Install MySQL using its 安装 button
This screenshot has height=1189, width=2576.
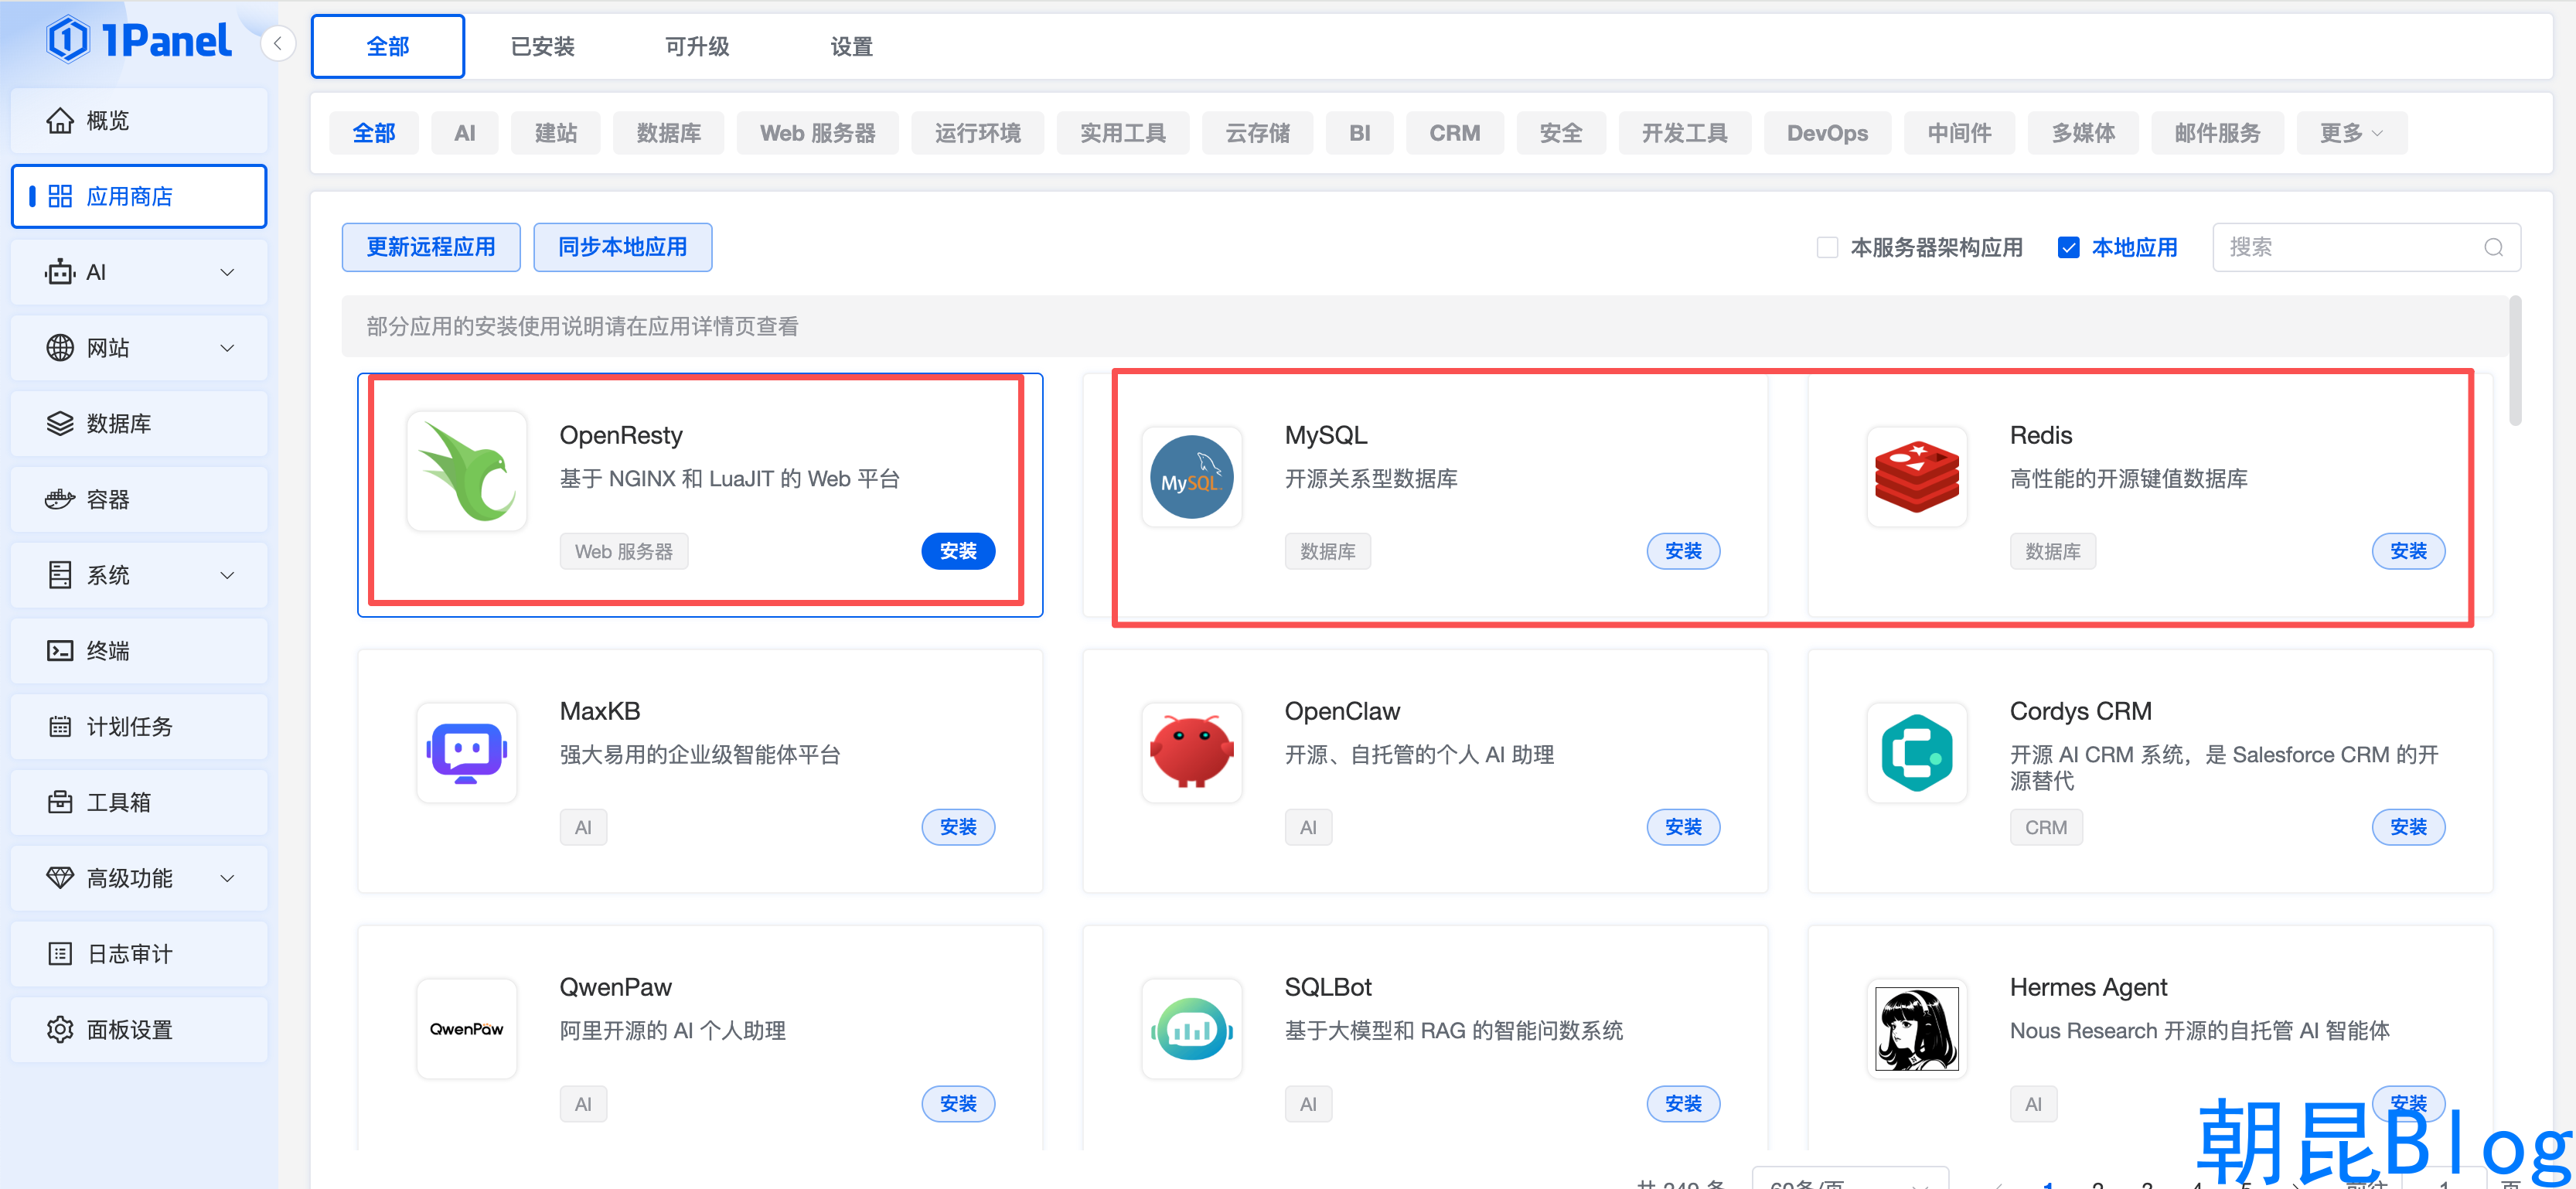[1684, 551]
